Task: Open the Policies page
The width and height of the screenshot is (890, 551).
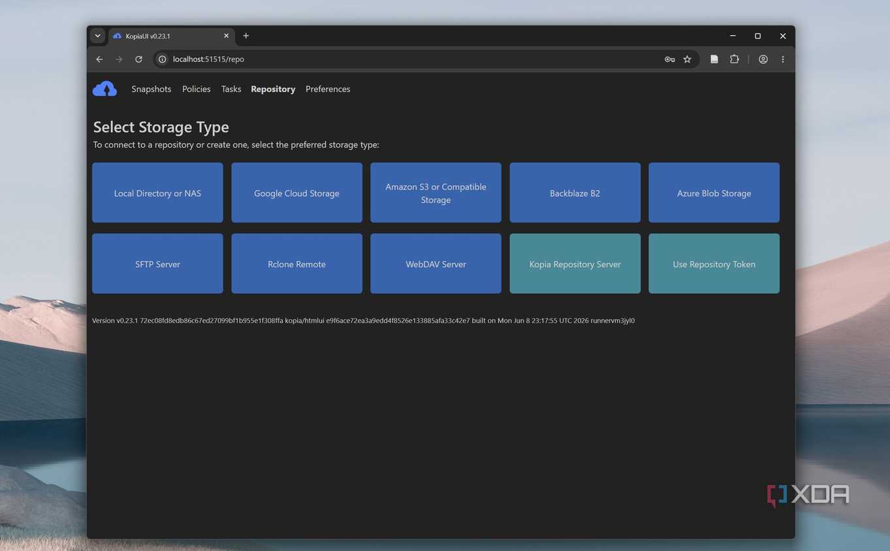Action: pyautogui.click(x=196, y=89)
